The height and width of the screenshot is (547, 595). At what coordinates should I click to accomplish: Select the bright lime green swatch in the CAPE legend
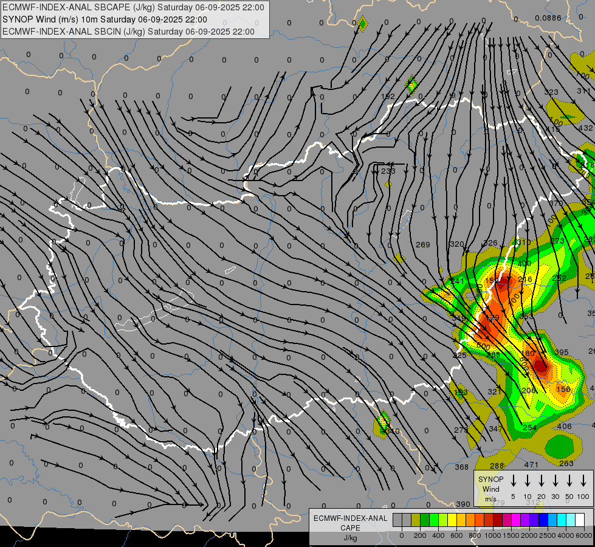tap(434, 520)
